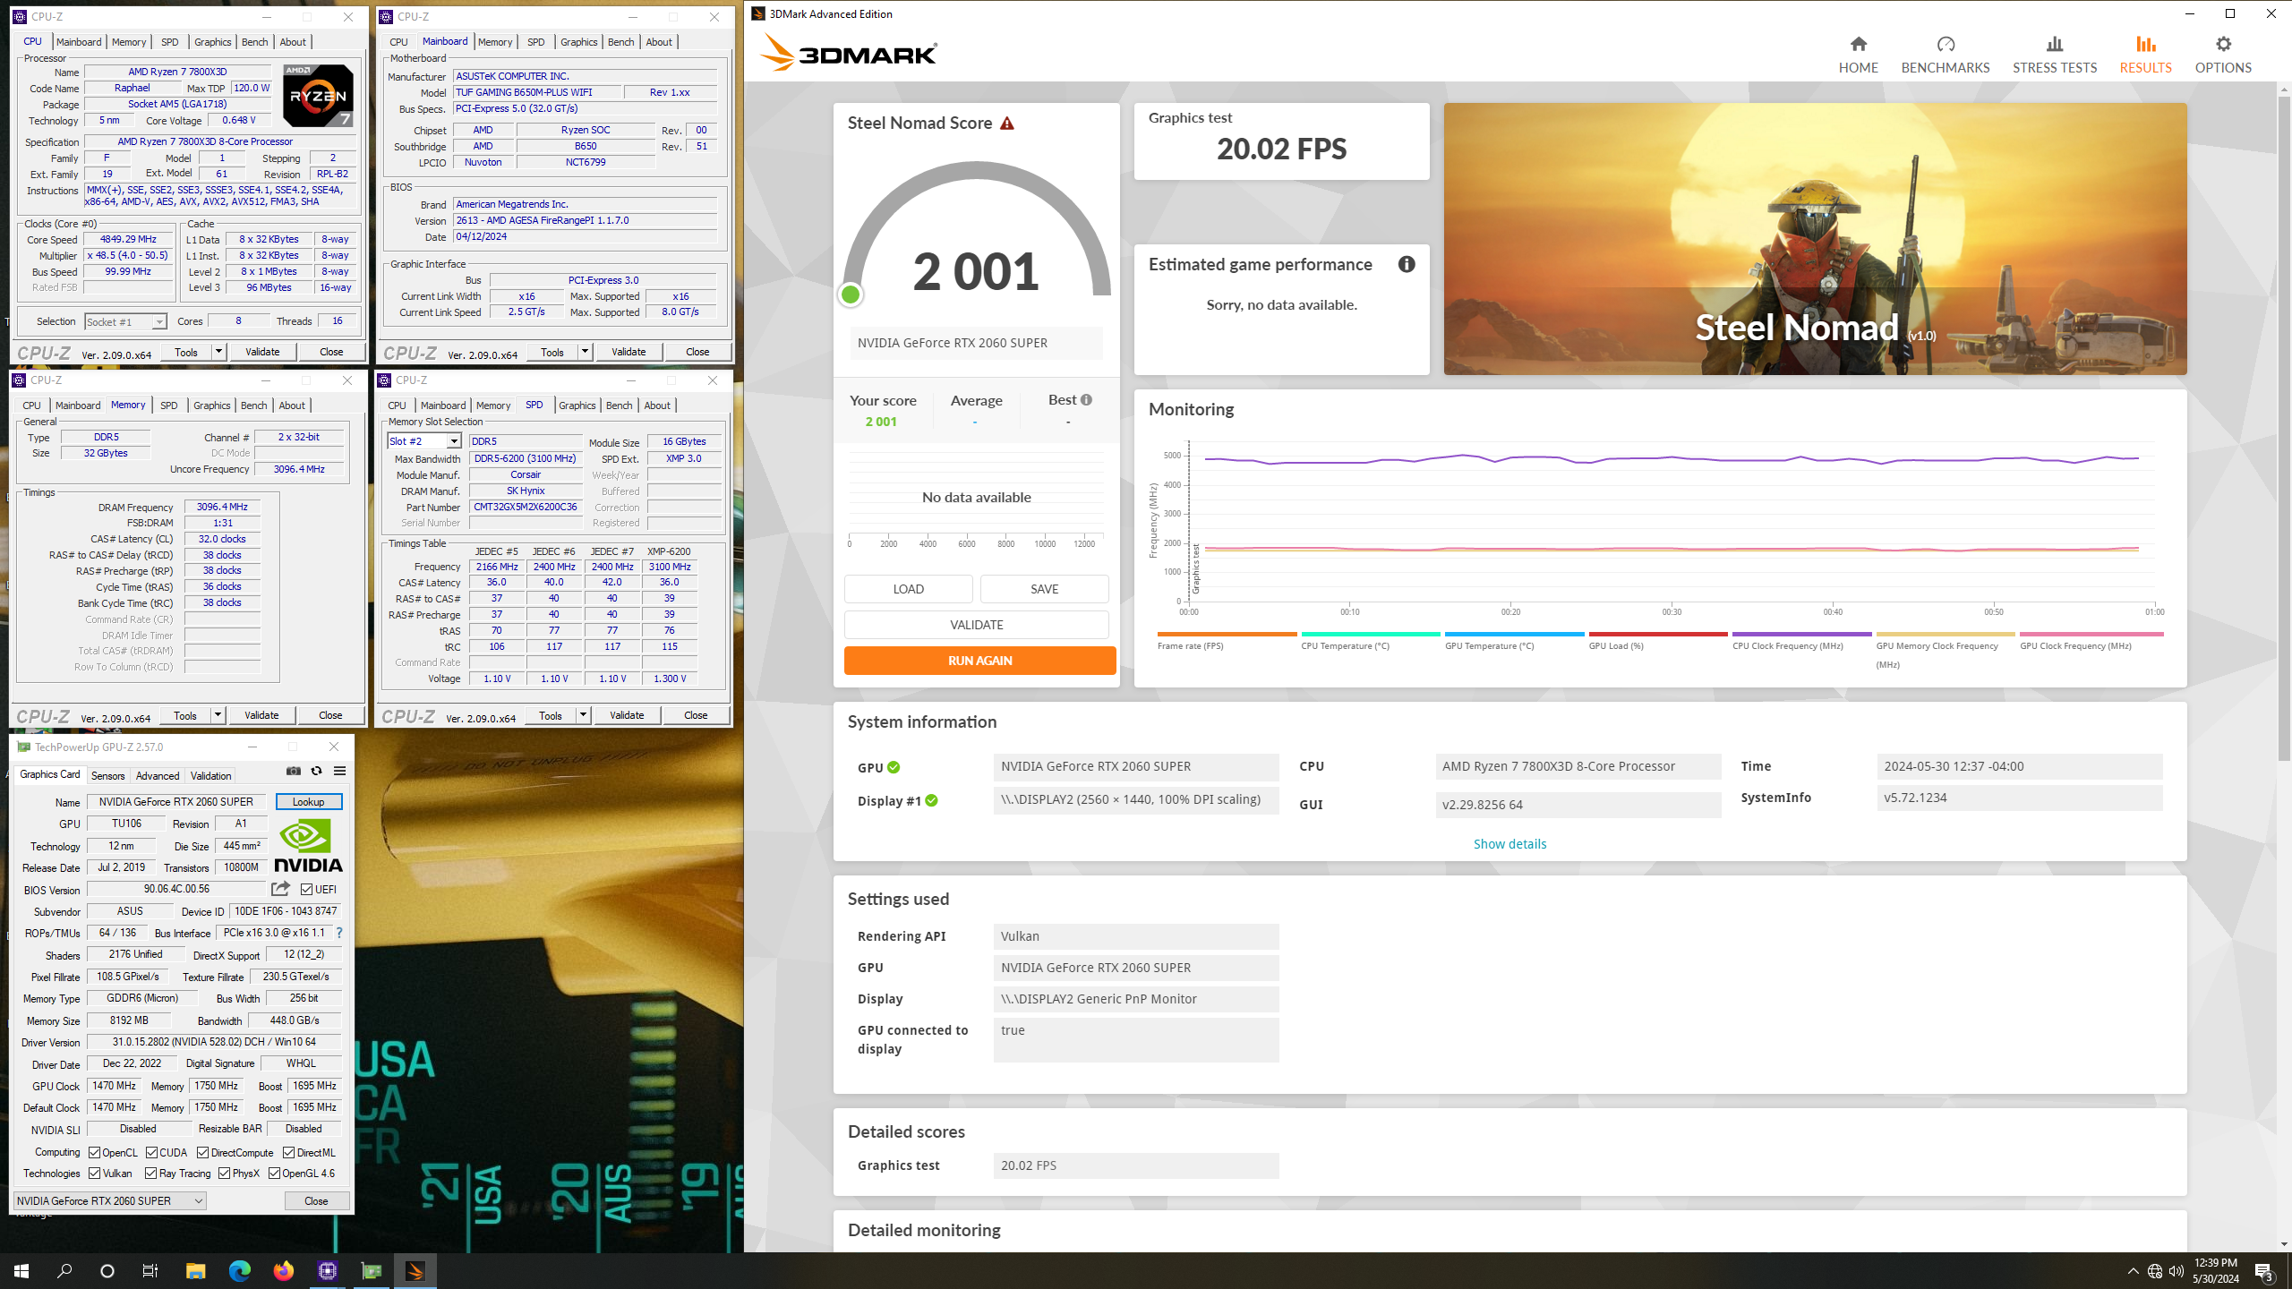The width and height of the screenshot is (2292, 1289).
Task: Refresh GPU-Z data with refresh icon
Action: [316, 771]
